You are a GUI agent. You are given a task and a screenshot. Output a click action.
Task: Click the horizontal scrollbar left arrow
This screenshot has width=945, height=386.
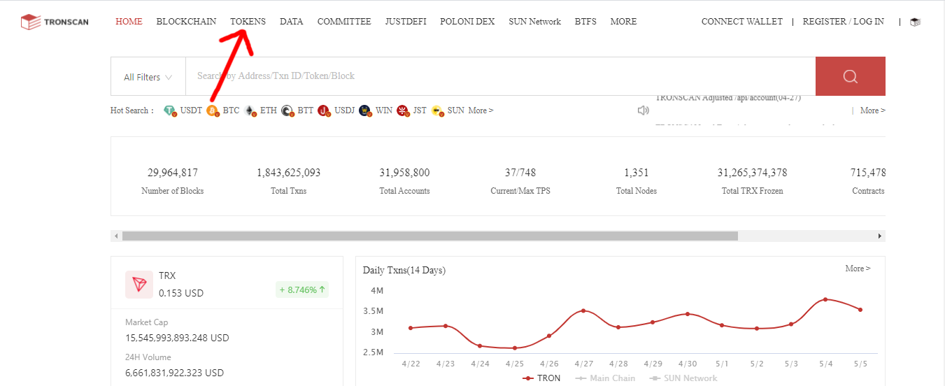[x=116, y=236]
